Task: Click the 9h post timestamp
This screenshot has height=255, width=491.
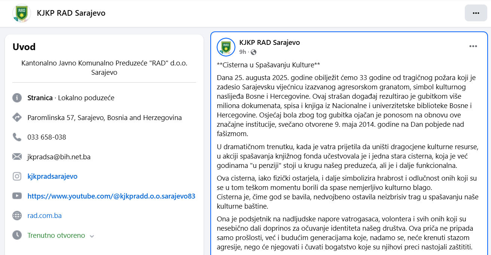Action: (243, 52)
